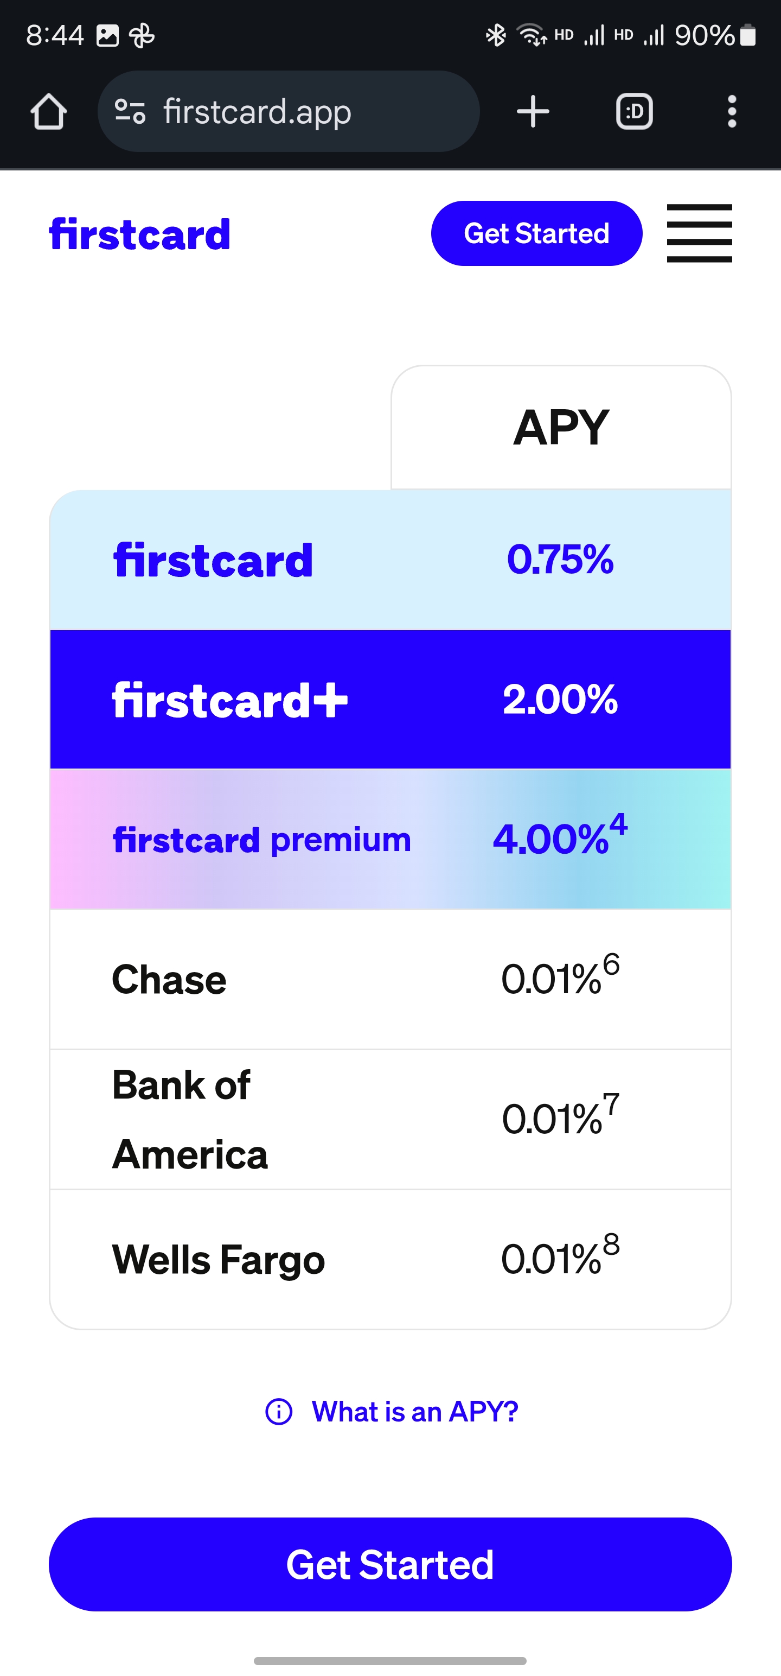Tap the APY column header

[x=561, y=428]
